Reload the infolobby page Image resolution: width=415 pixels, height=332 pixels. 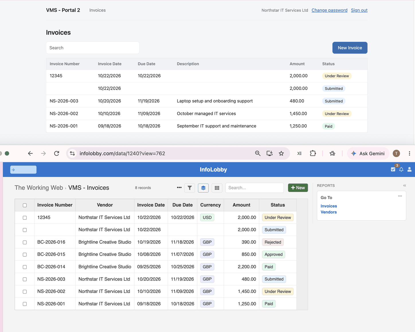57,154
